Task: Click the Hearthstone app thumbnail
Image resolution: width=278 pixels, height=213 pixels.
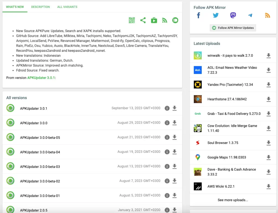Action: coord(198,99)
